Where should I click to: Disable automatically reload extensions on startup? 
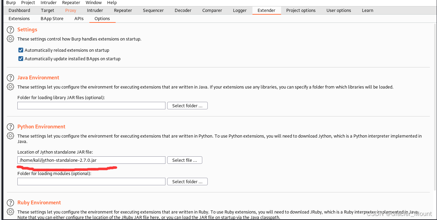[x=20, y=50]
